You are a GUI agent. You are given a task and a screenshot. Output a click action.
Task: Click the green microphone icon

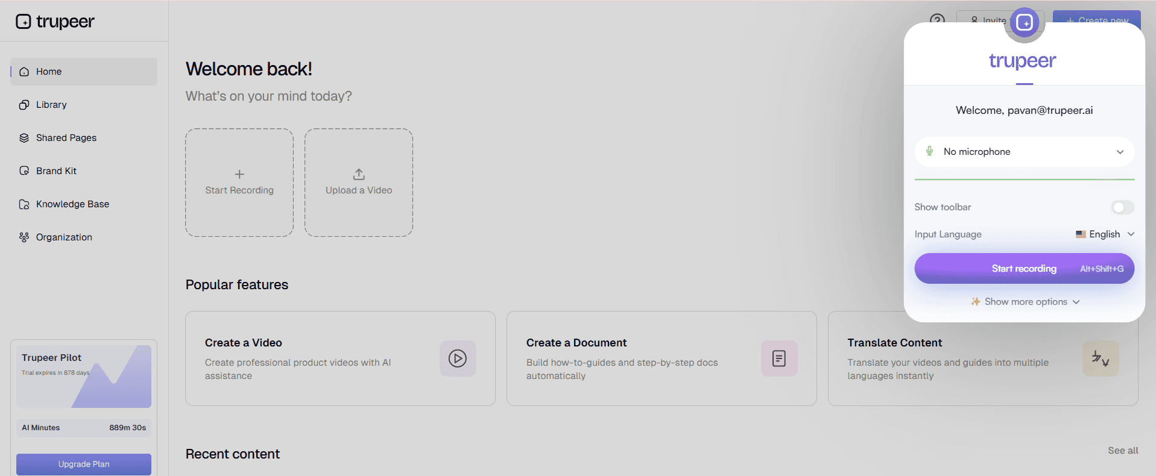[930, 151]
